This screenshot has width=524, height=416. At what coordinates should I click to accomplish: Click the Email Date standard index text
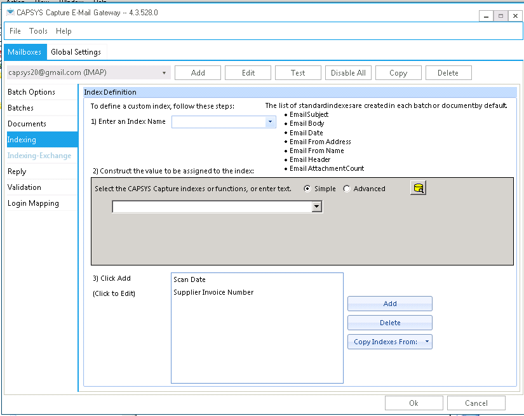(306, 133)
